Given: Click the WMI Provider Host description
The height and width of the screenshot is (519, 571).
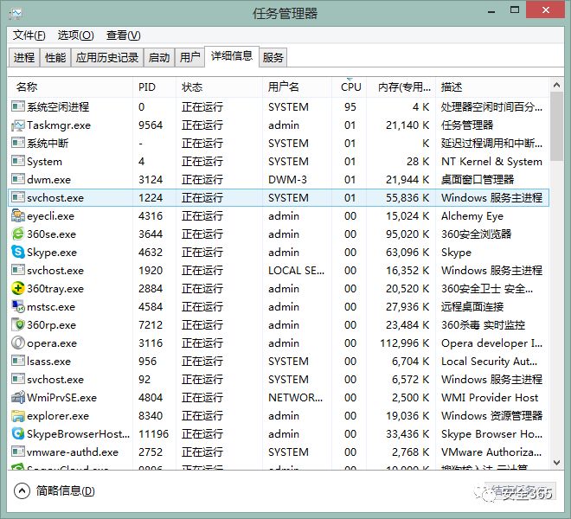Looking at the screenshot, I should click(x=490, y=397).
